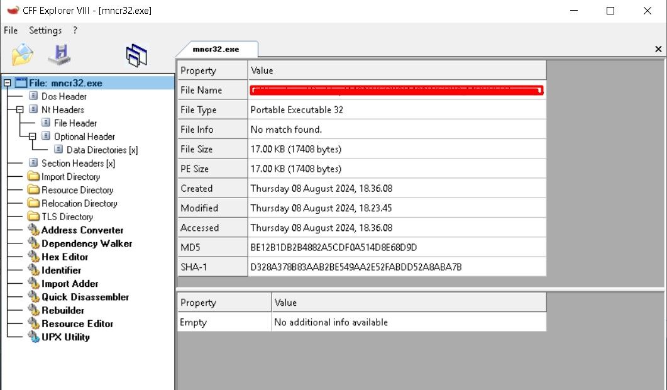Select the MD5 hash value cell

pos(397,247)
